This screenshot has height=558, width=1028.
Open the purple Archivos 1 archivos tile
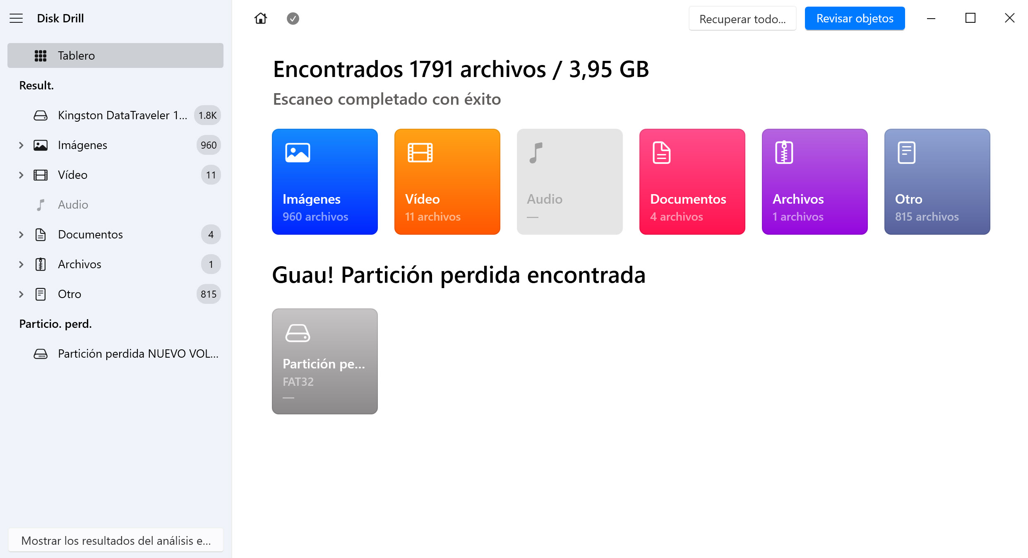tap(815, 182)
